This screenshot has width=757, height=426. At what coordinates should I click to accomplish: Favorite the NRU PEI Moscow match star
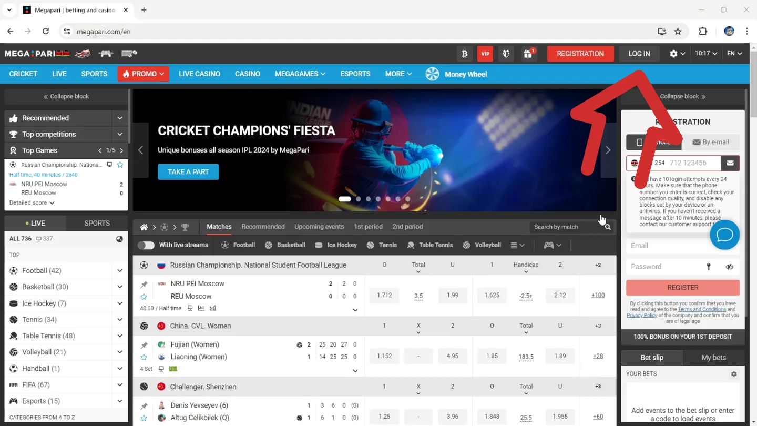(x=144, y=297)
